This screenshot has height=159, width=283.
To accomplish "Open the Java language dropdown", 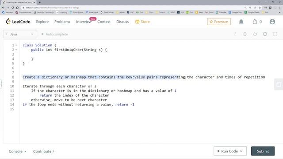I will [20, 34].
